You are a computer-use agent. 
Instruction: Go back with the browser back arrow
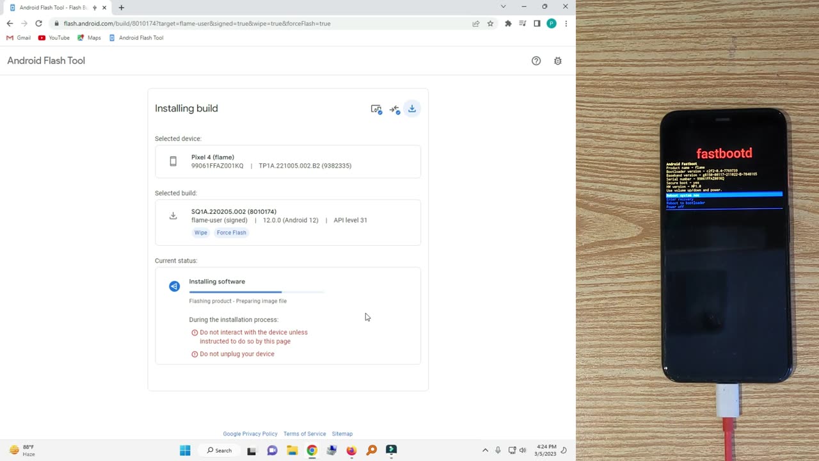pos(10,24)
